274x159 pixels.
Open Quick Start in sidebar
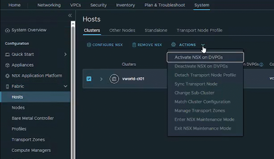tap(23, 54)
